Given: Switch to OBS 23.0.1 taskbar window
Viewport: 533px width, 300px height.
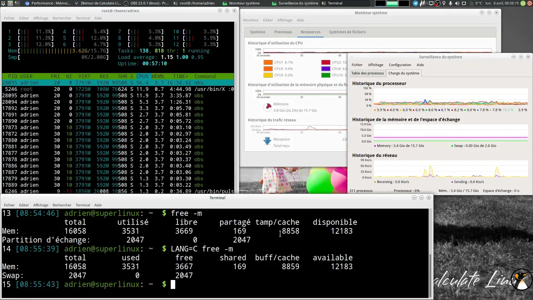Looking at the screenshot, I should click(145, 3).
